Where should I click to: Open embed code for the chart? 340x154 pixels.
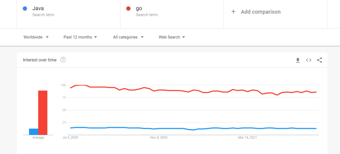308,60
